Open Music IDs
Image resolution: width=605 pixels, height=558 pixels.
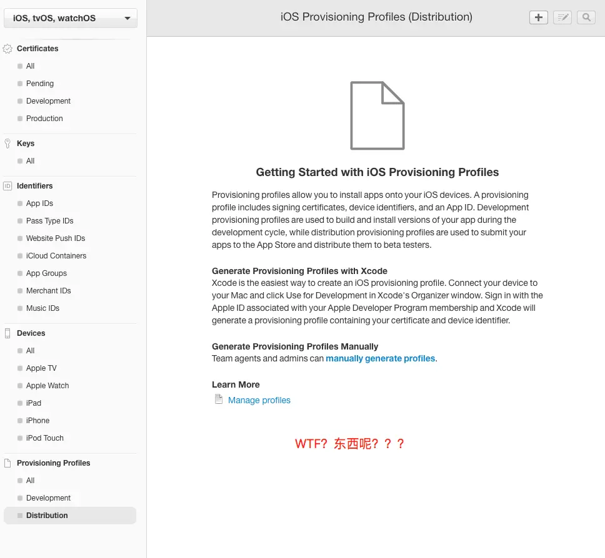point(42,308)
